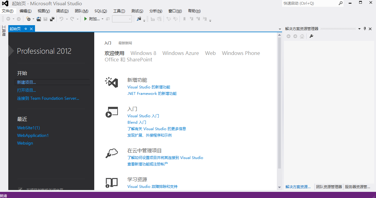Open the 调试 menu

pos(62,11)
